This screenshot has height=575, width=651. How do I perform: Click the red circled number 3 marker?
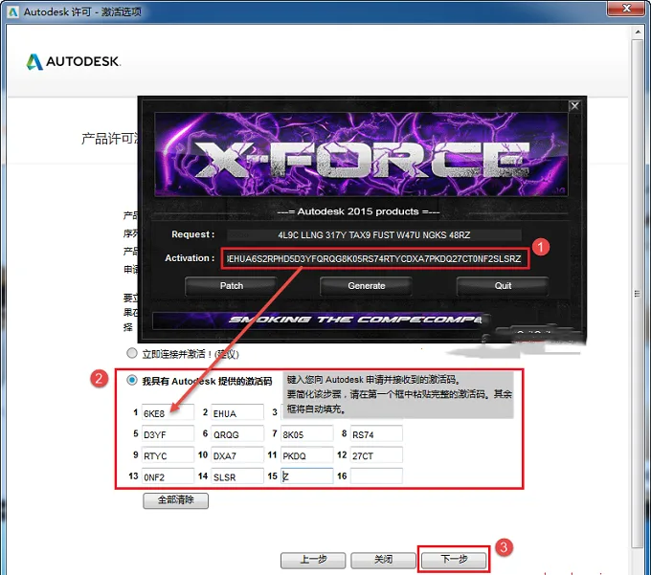[504, 547]
